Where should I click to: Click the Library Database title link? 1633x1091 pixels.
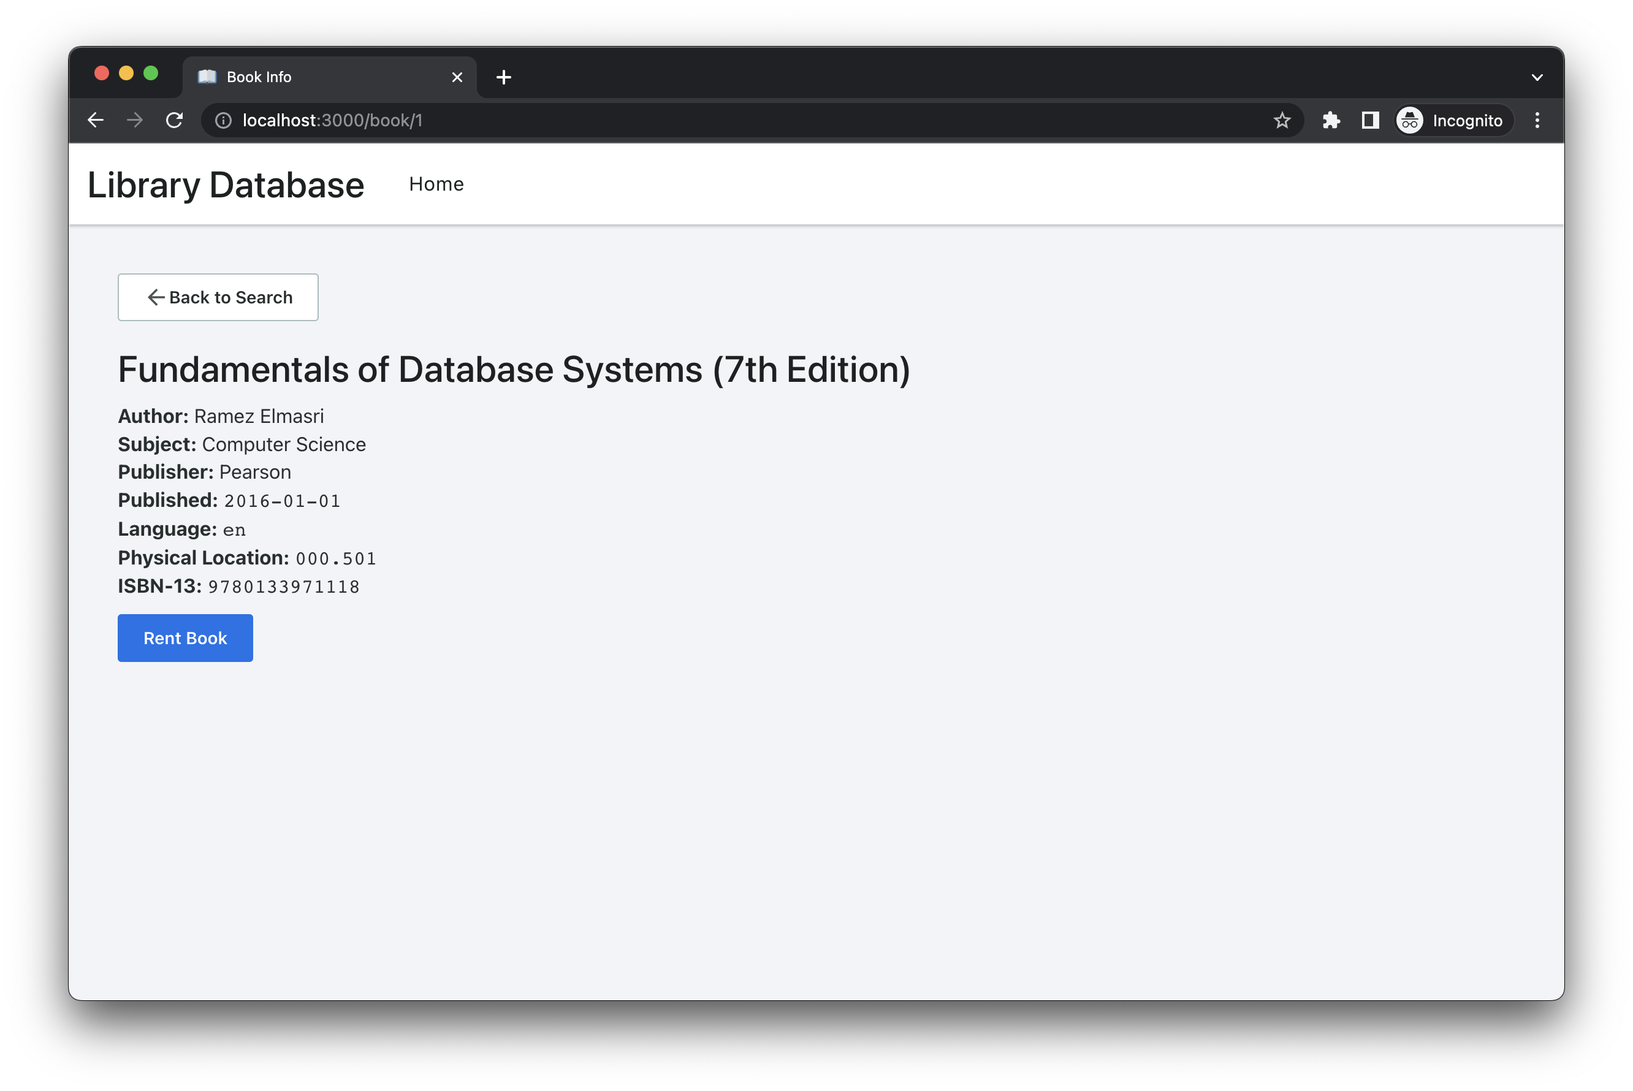pos(226,185)
